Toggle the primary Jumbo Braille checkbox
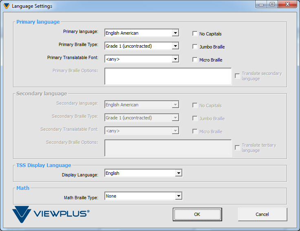This screenshot has width=300, height=231. tap(195, 47)
